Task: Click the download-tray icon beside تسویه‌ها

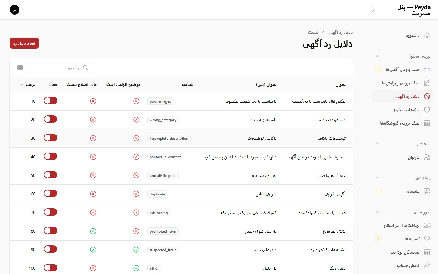Action: pos(427,239)
